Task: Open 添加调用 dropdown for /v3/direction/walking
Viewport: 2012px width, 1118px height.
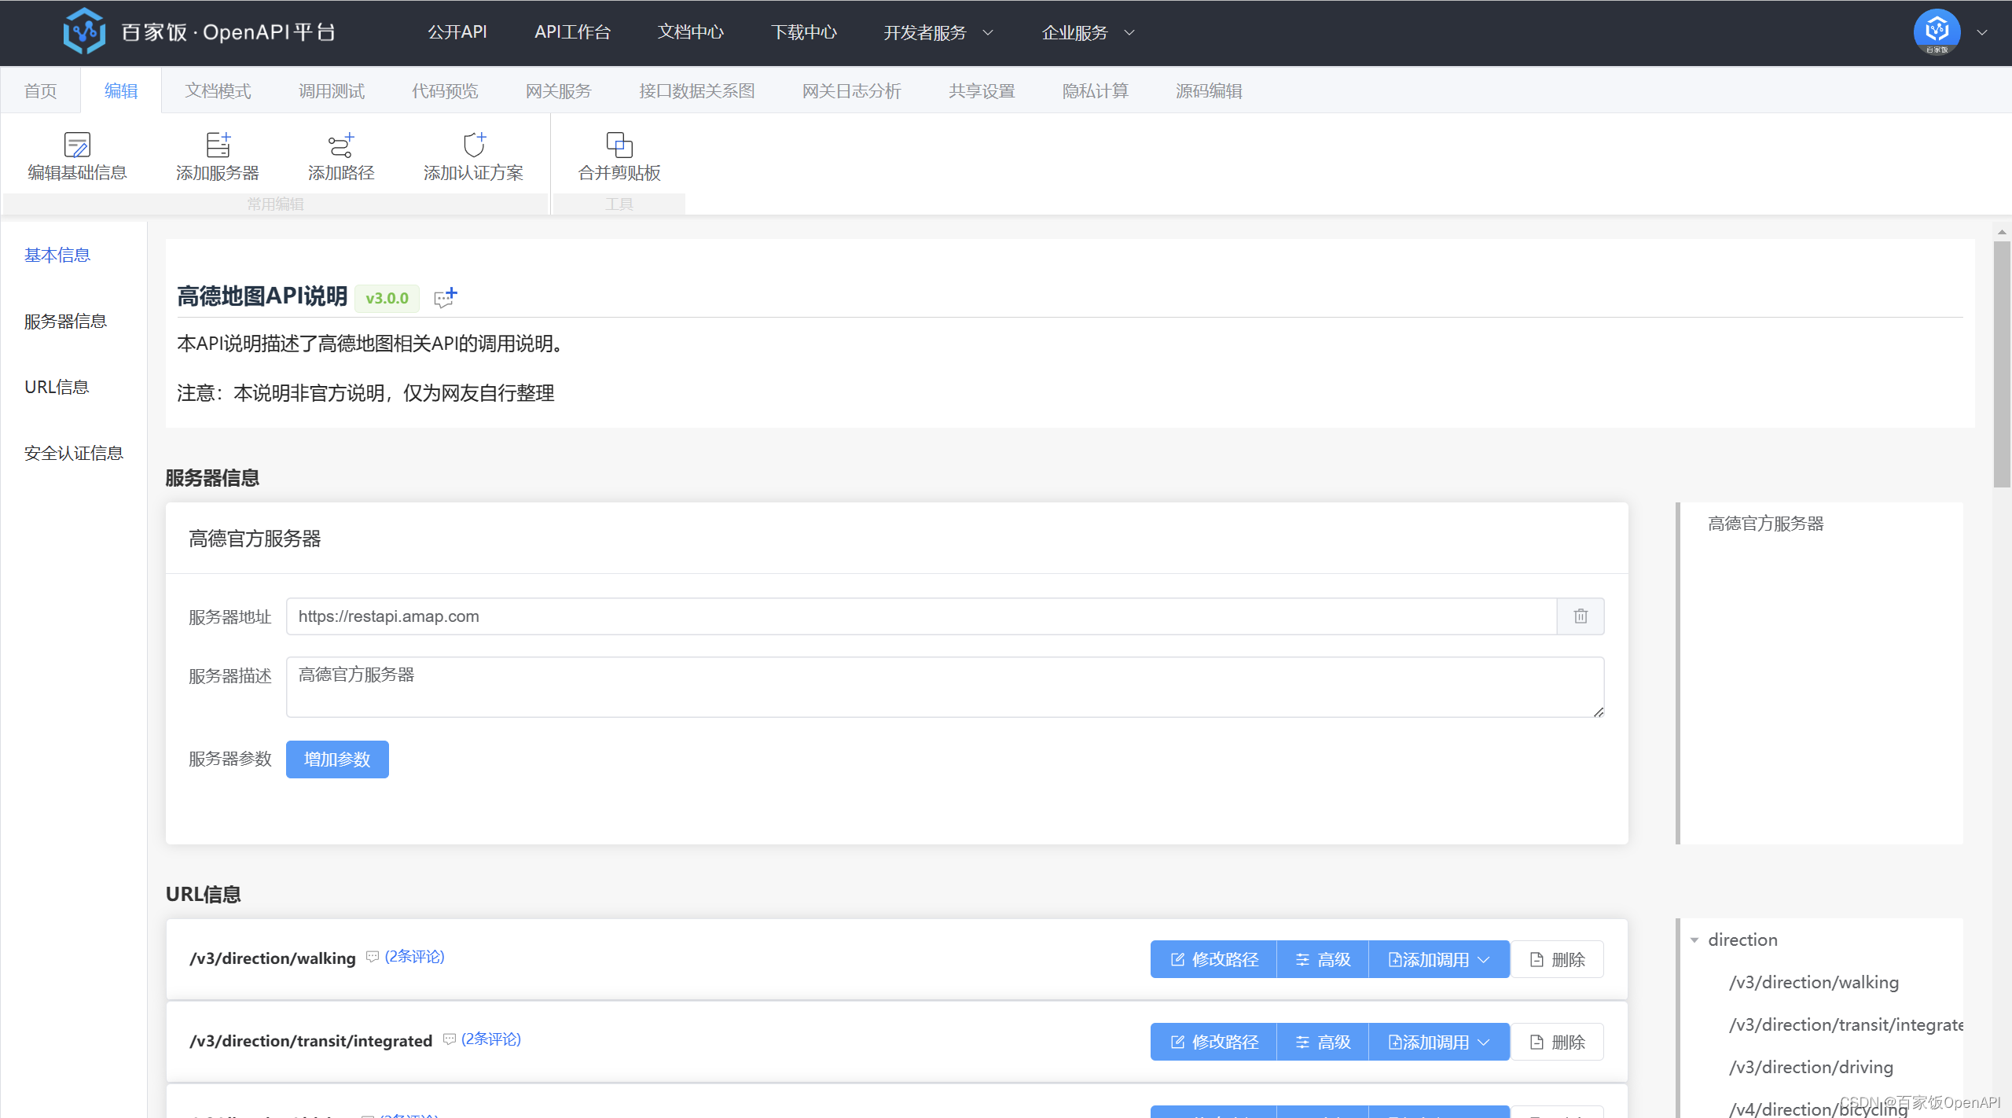Action: (x=1438, y=959)
